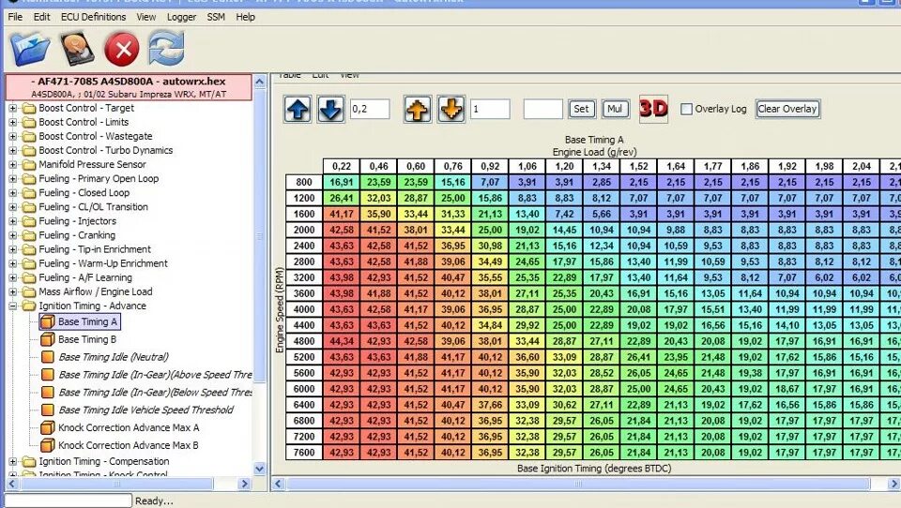The height and width of the screenshot is (508, 901).
Task: Expand Fueling - Primary Open Loop node
Action: coord(12,178)
